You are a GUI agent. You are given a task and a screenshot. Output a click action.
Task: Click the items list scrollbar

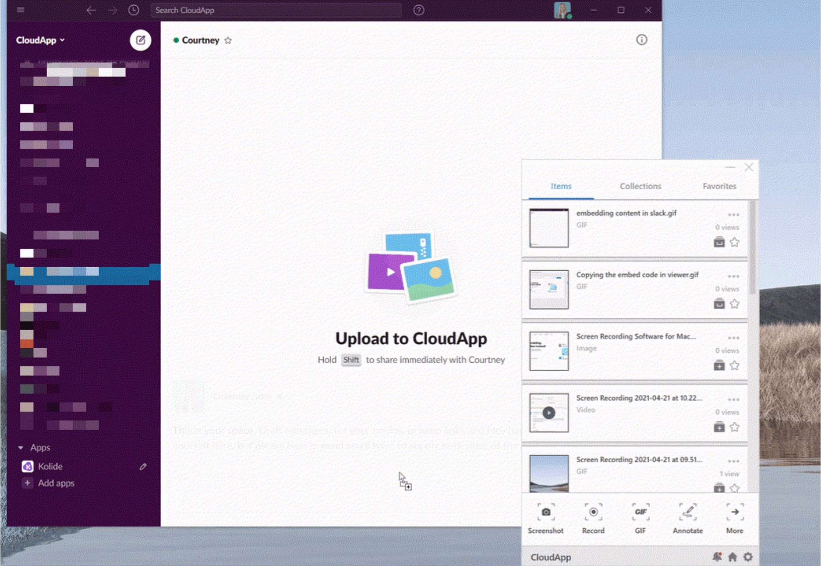[x=752, y=248]
